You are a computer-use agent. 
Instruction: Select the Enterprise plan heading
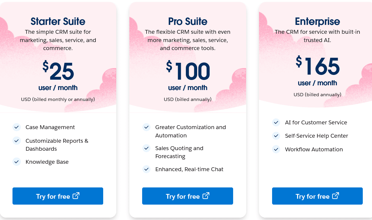[317, 21]
